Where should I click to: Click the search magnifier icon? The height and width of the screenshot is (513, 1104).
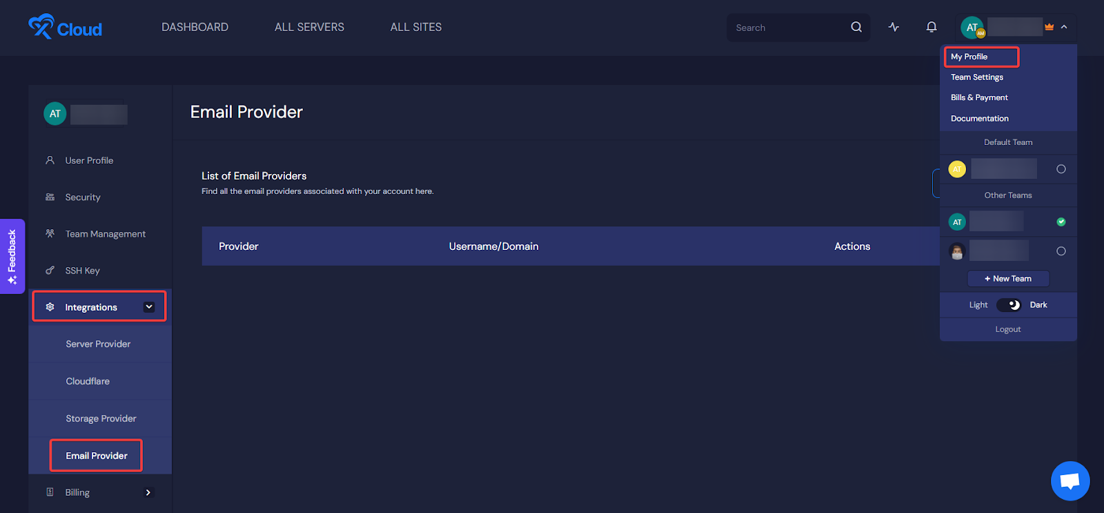coord(856,27)
